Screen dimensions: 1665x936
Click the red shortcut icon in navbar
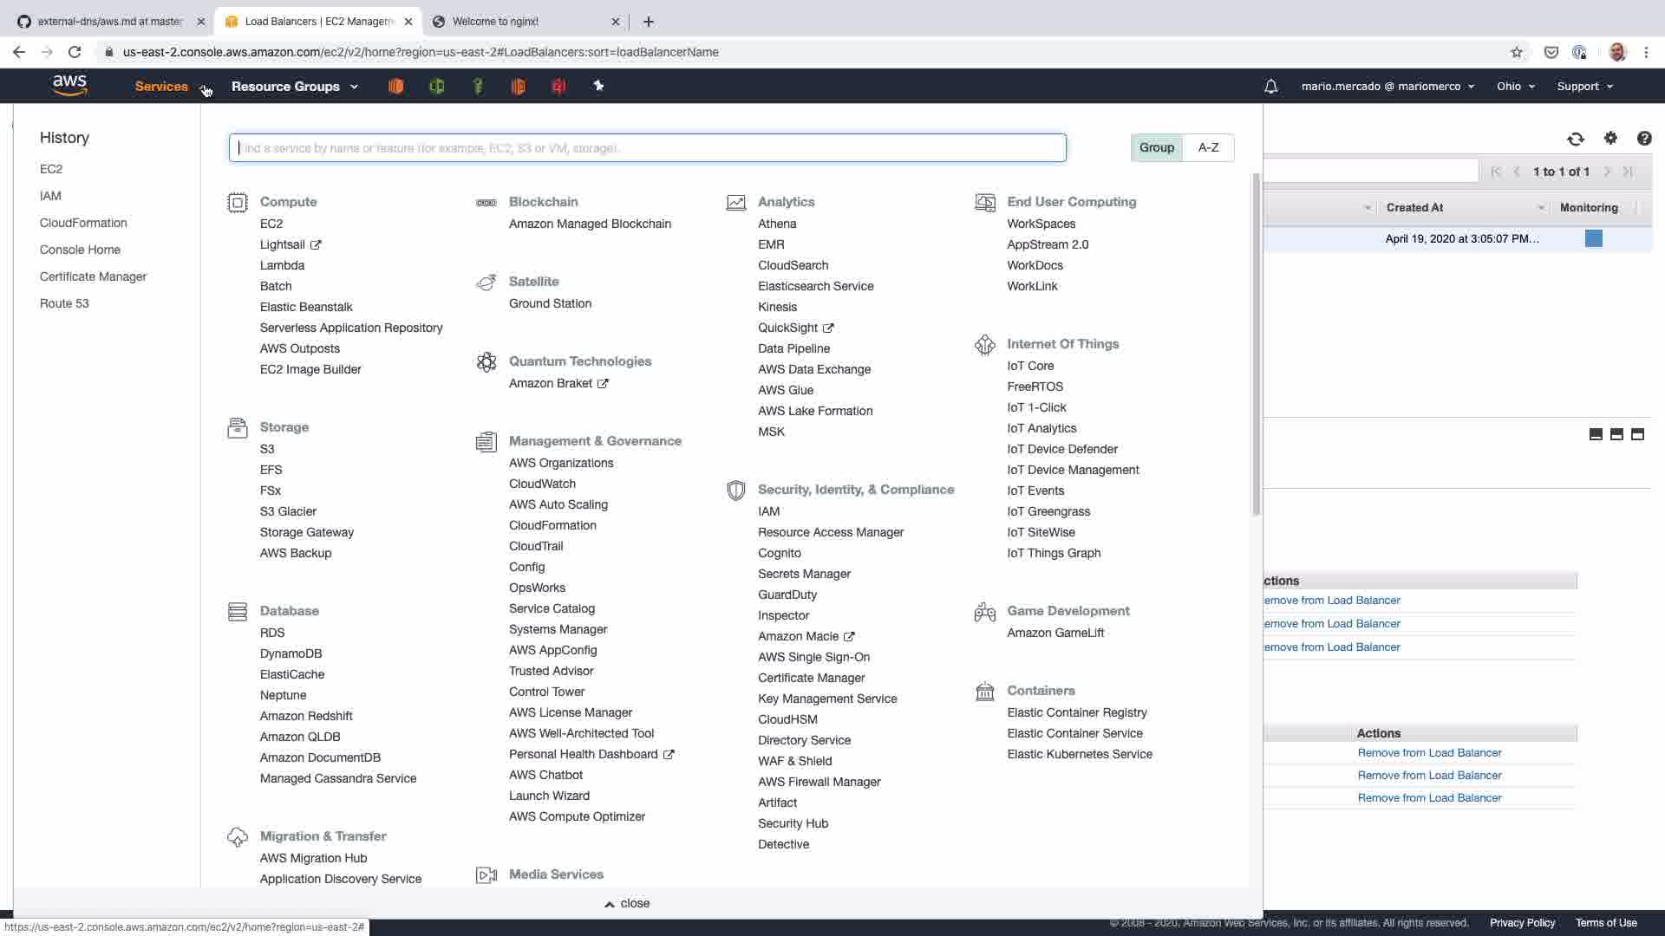point(558,86)
